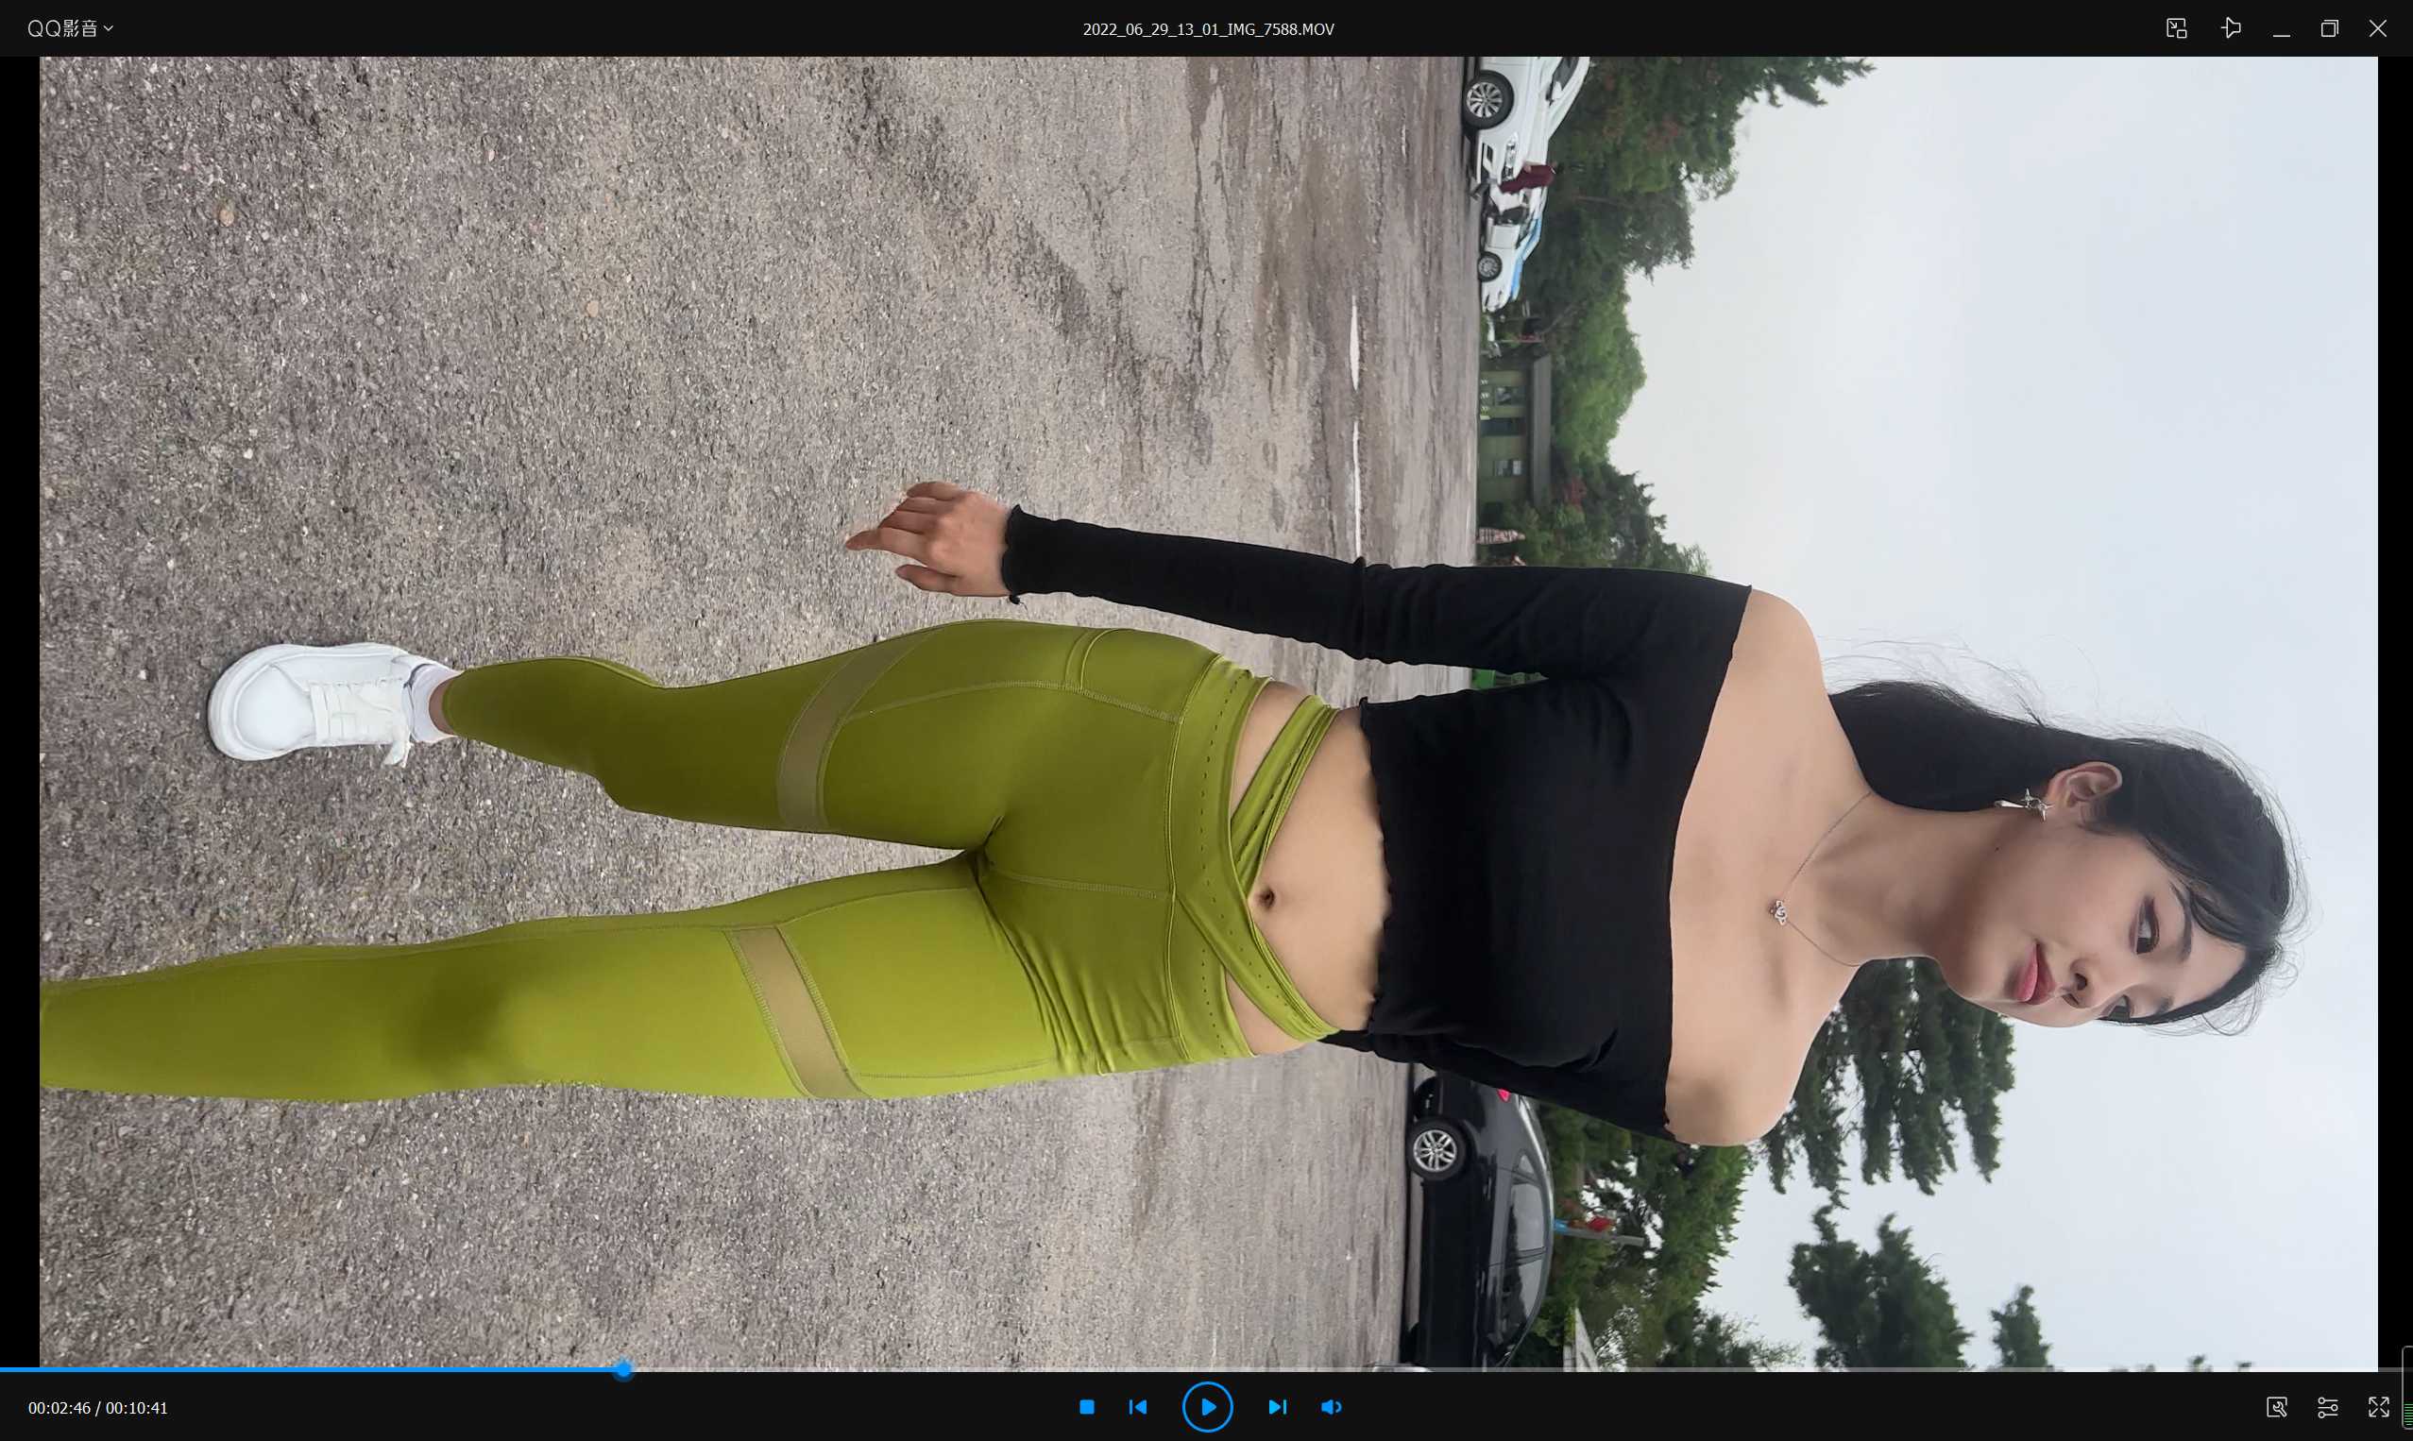Stop video playback with the square button
This screenshot has height=1441, width=2413.
1087,1406
